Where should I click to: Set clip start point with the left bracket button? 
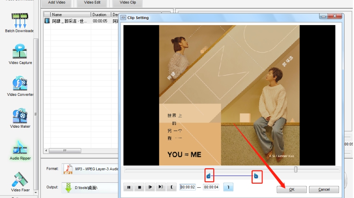pyautogui.click(x=171, y=187)
